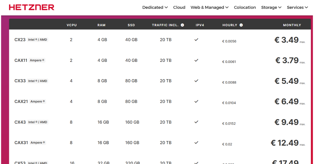Click the € 0.0056 hourly price
314x164 pixels.
(229, 41)
